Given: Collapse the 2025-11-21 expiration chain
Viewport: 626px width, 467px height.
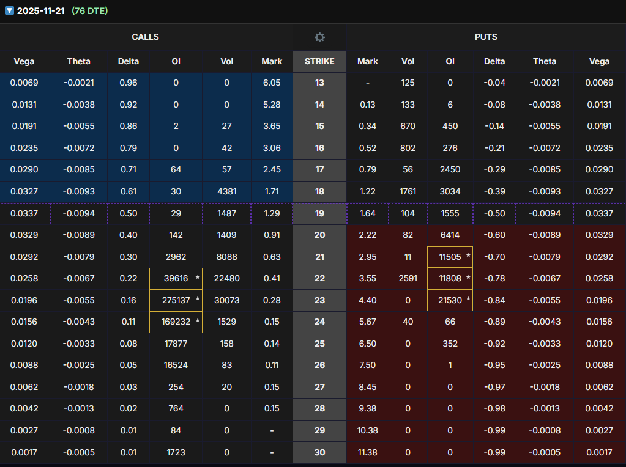Looking at the screenshot, I should click(x=9, y=11).
